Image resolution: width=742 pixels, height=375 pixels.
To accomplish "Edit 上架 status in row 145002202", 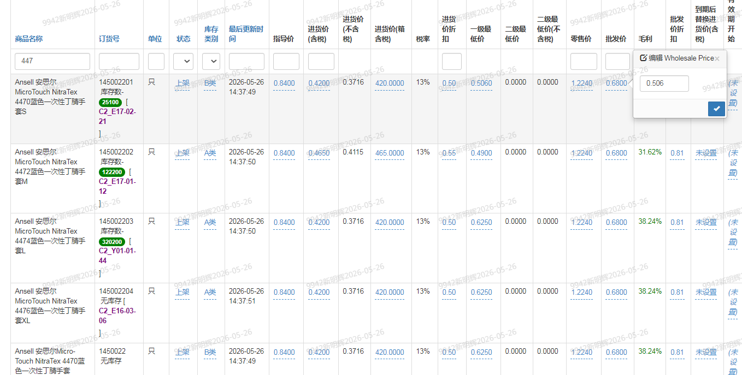I will tap(182, 153).
